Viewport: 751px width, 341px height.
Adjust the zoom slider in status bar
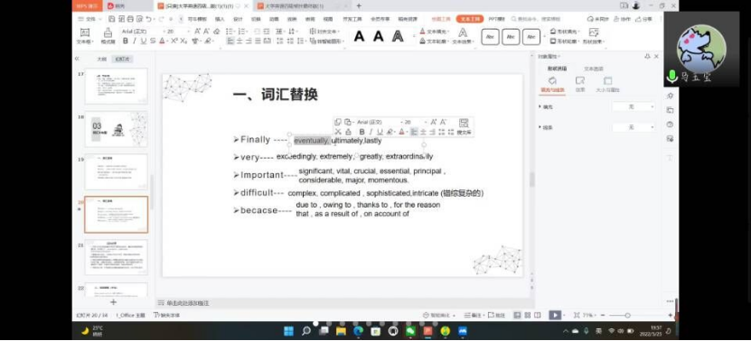627,315
